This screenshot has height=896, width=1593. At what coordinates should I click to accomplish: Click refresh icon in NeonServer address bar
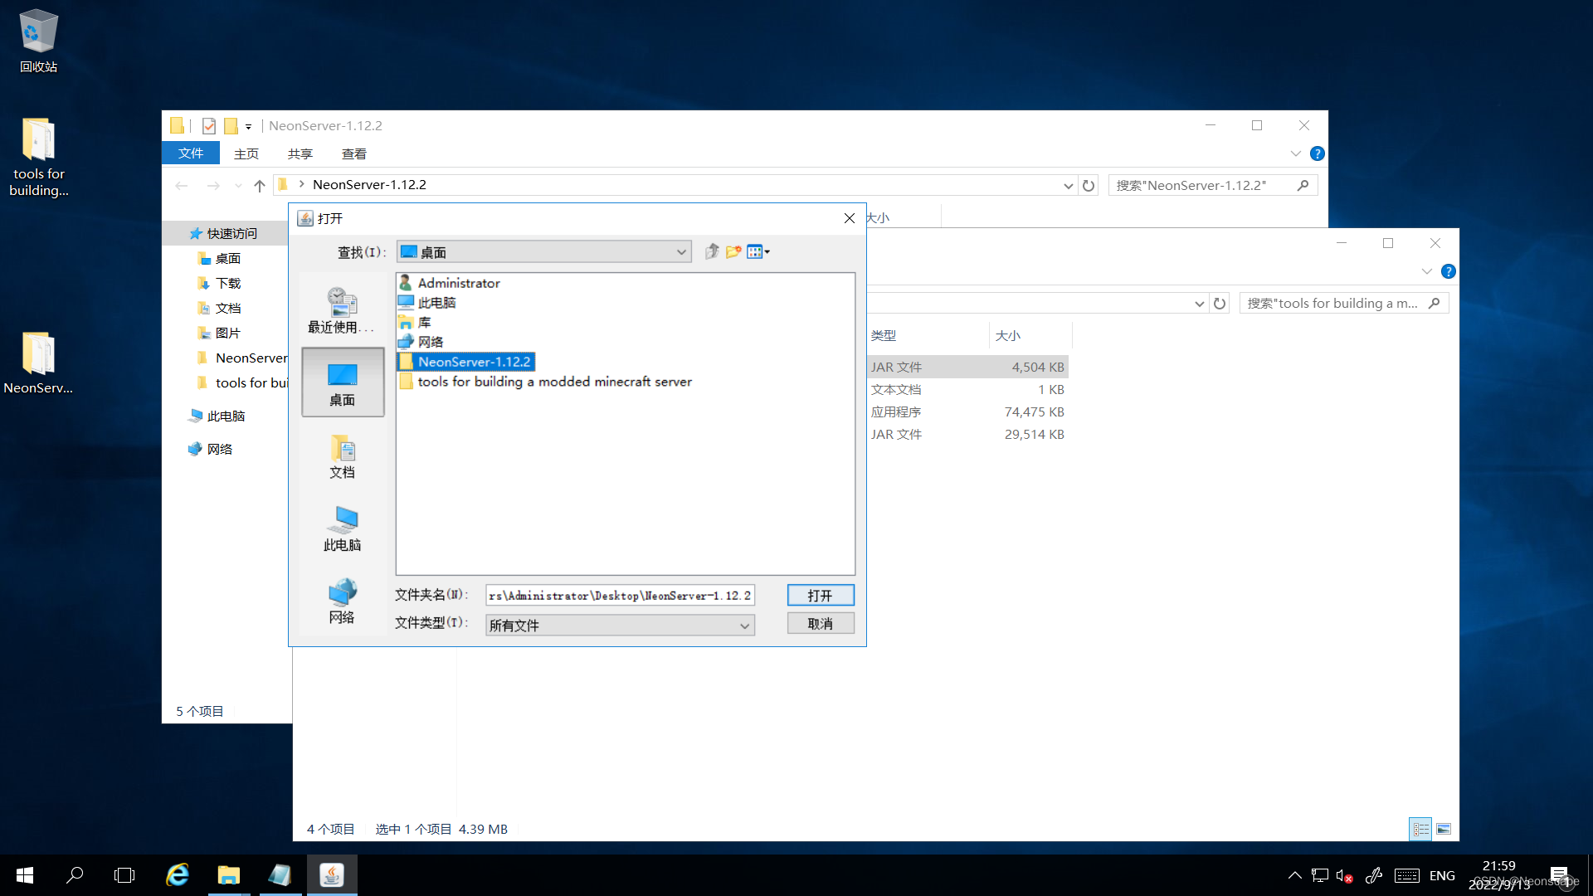pos(1089,186)
